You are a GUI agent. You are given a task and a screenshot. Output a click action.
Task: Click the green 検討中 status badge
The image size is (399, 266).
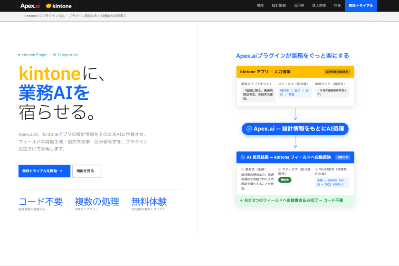[x=285, y=180]
